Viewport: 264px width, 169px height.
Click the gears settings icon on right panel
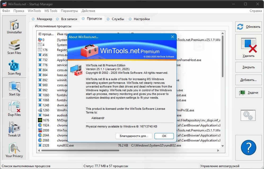pos(248,115)
